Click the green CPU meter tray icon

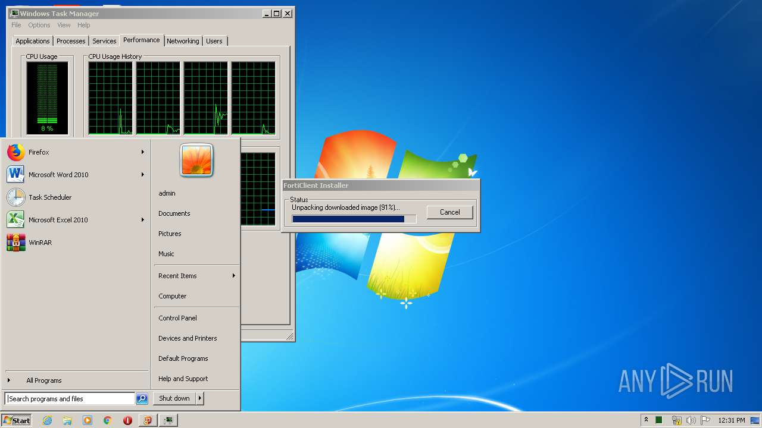point(659,420)
